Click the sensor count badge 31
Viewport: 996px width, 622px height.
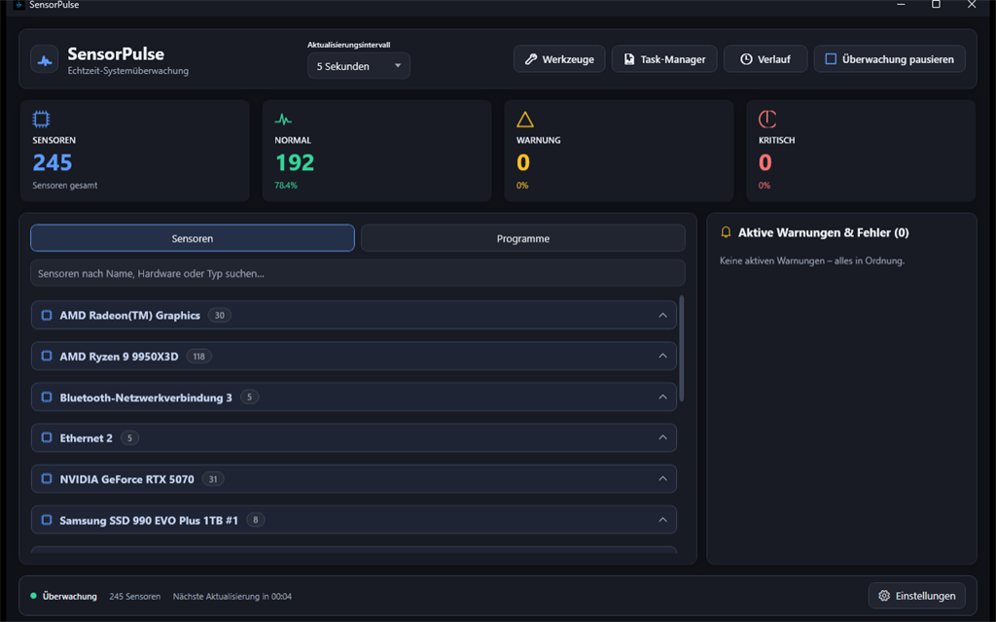tap(213, 479)
